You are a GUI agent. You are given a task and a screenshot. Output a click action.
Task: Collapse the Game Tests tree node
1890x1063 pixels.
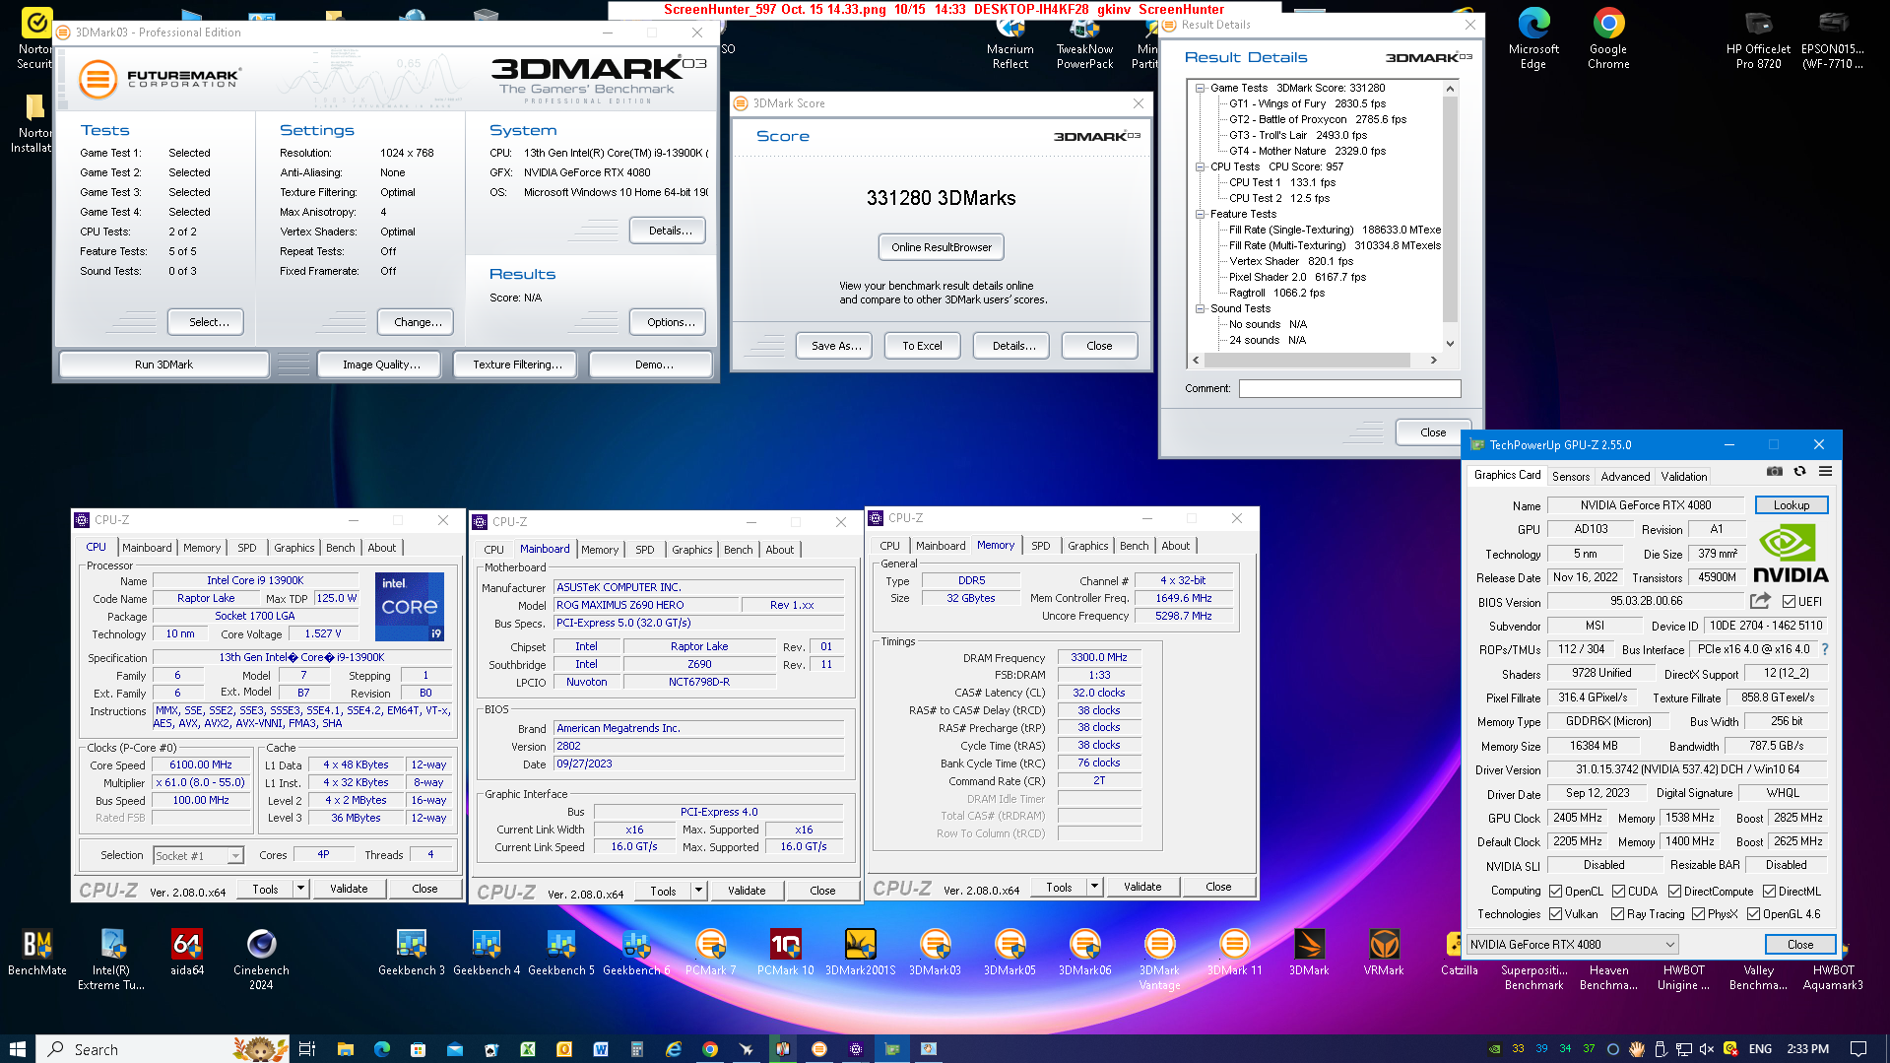(x=1201, y=88)
